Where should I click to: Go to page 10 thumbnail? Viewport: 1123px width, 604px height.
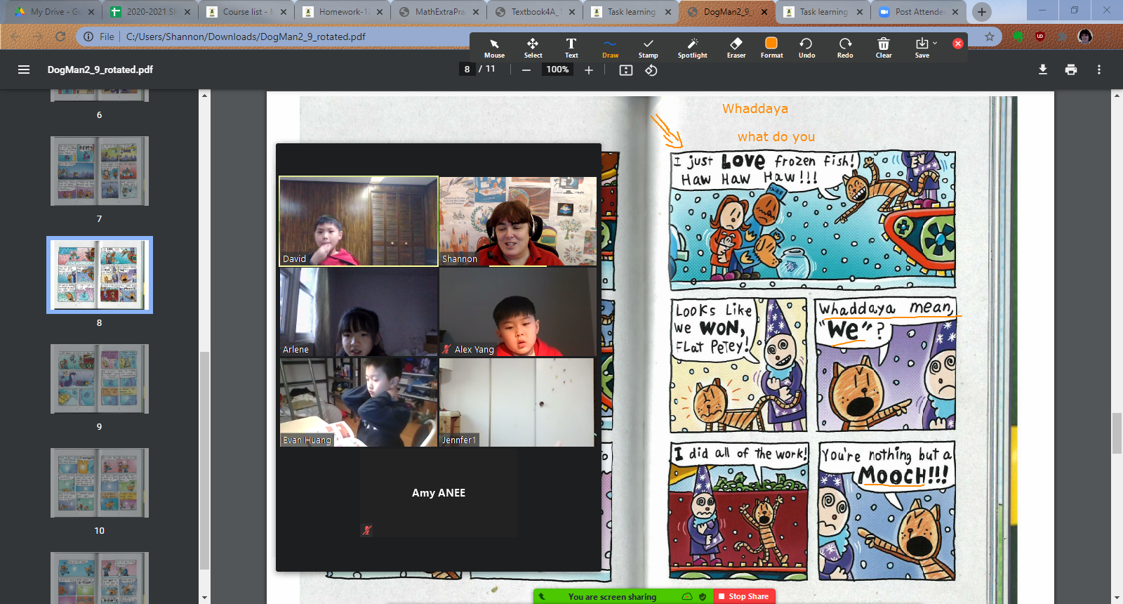(x=100, y=482)
